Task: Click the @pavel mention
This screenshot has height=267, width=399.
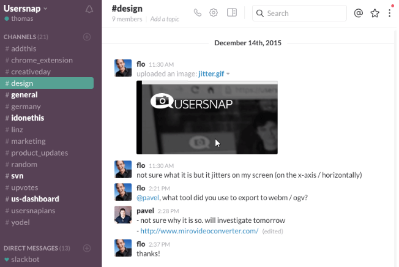Action: (x=148, y=198)
